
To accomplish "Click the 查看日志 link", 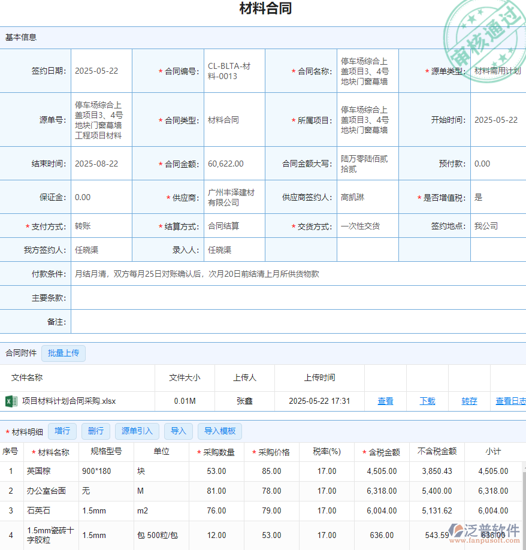I will pyautogui.click(x=510, y=401).
